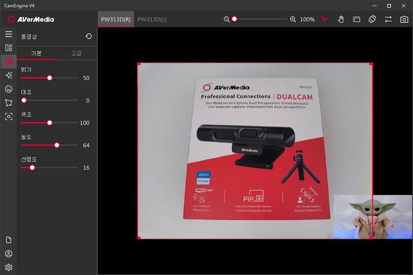The width and height of the screenshot is (413, 275).
Task: Click the sharpness value 16
Action: tap(86, 168)
